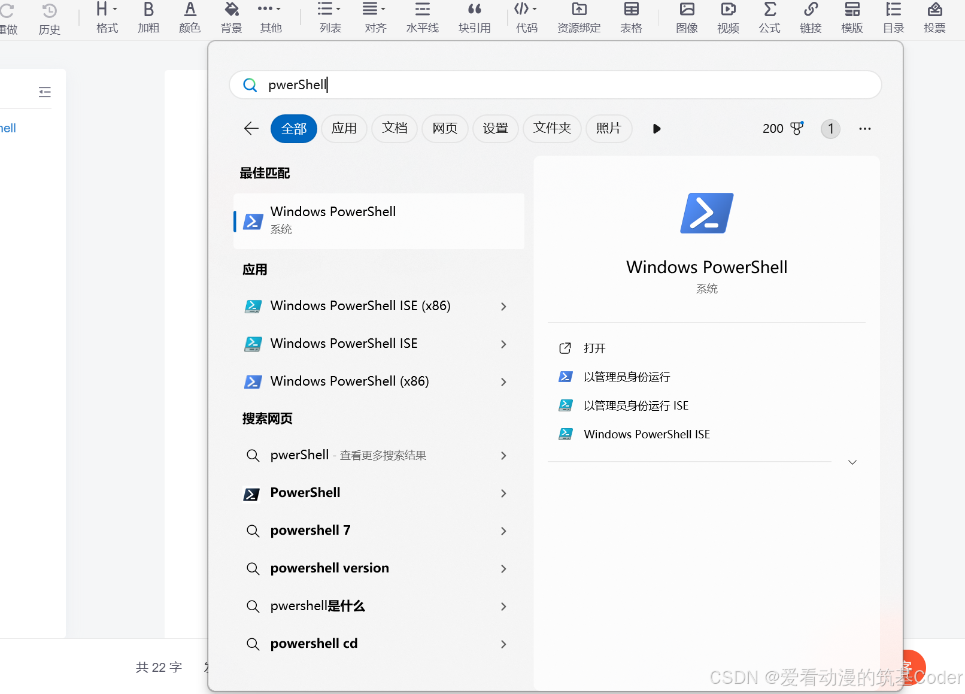Insert a 表格 table

(x=631, y=18)
